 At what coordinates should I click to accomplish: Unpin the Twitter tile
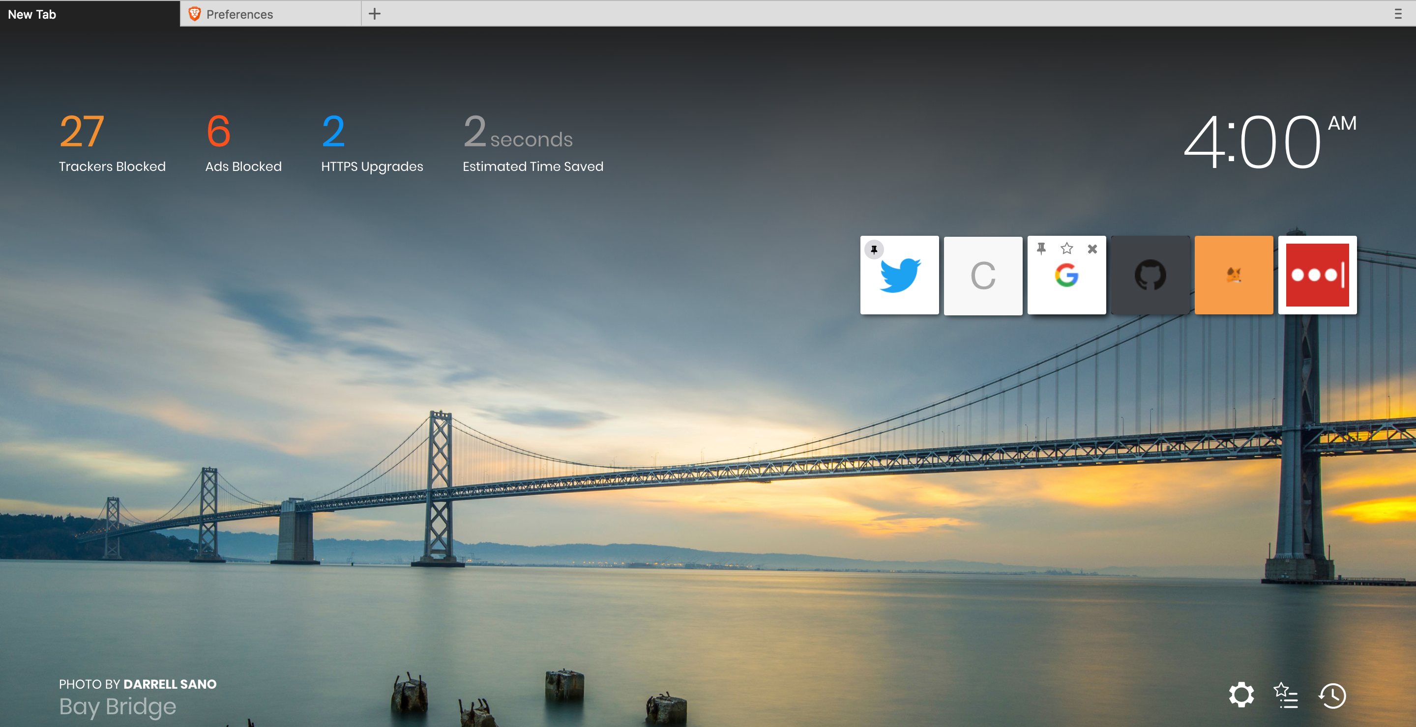coord(874,250)
